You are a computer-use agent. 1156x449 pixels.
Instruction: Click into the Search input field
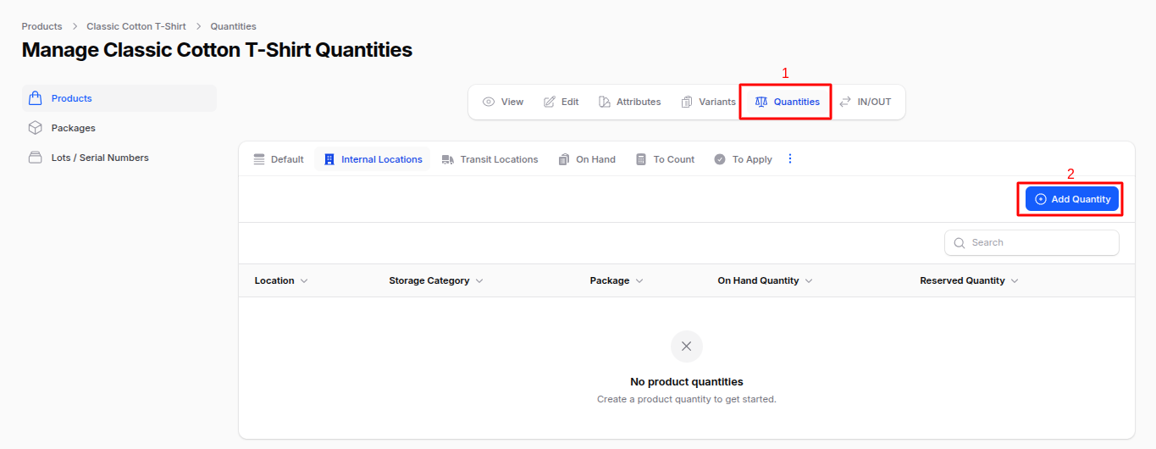pos(1040,242)
